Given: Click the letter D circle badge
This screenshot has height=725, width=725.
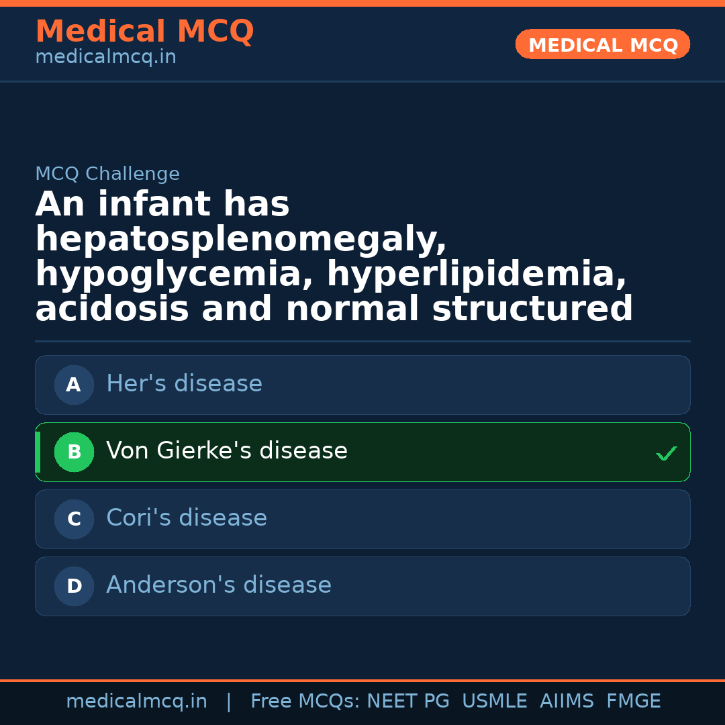Looking at the screenshot, I should click(x=74, y=587).
